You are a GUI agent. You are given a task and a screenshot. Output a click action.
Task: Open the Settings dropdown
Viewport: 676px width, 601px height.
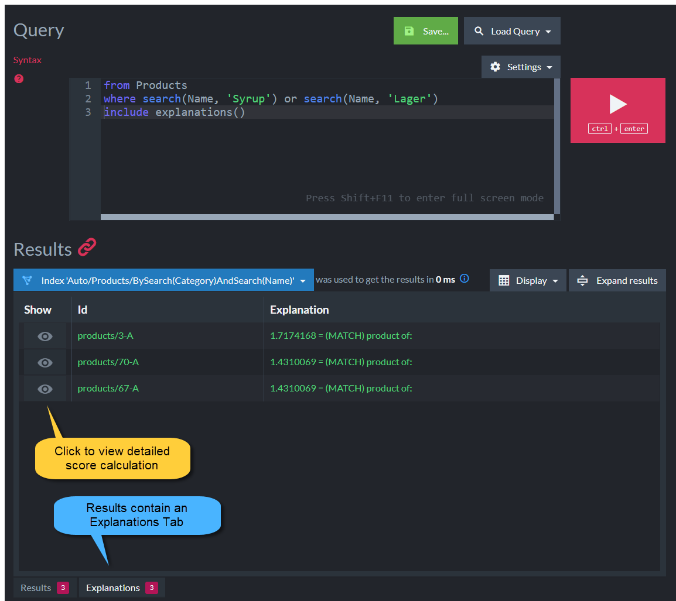tap(520, 67)
